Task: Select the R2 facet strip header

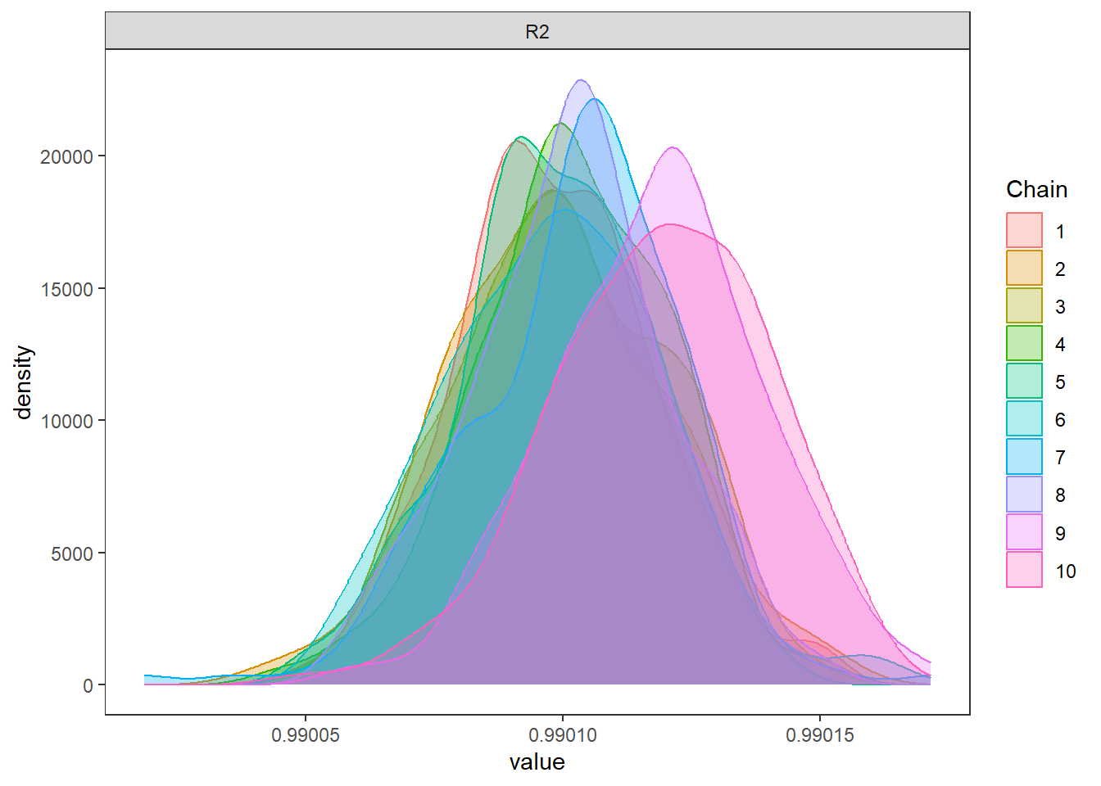Action: 537,32
